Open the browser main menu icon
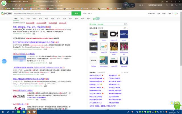182x114 pixels. coord(180,5)
